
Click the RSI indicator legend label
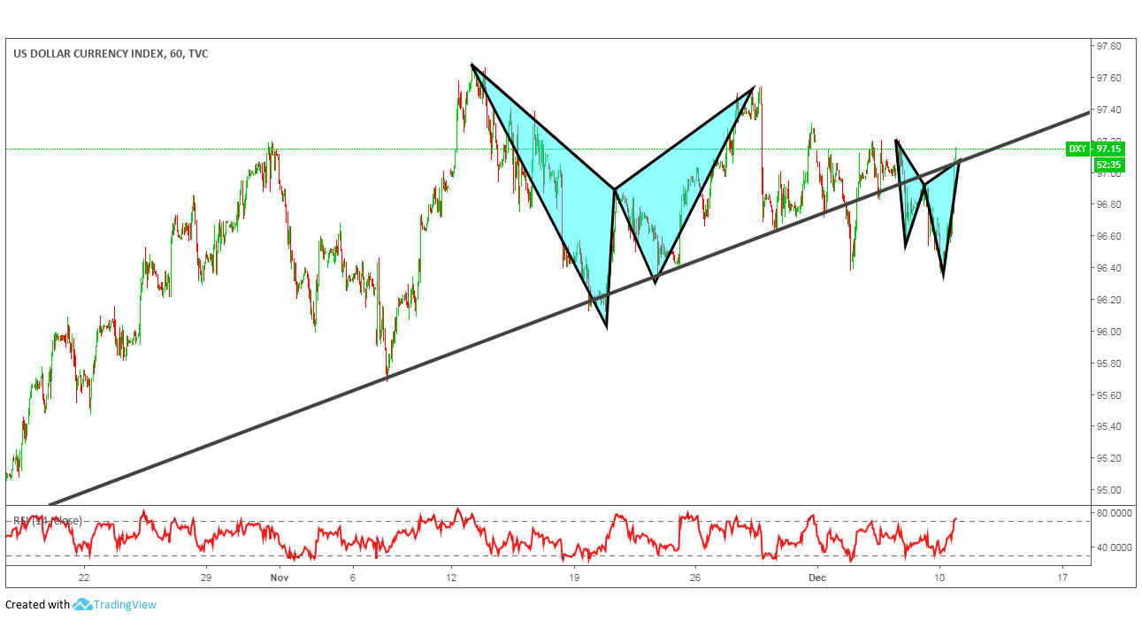[48, 520]
